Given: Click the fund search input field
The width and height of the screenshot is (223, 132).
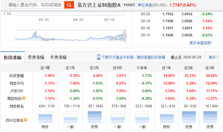Looking at the screenshot, I should point(36,5).
